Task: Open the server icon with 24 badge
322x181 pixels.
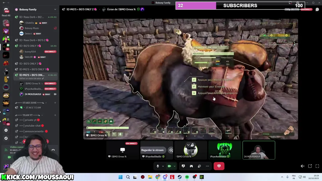Action: tap(6, 23)
